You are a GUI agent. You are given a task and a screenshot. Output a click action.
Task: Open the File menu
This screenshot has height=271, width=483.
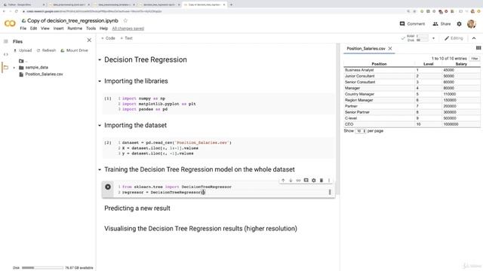pos(23,29)
